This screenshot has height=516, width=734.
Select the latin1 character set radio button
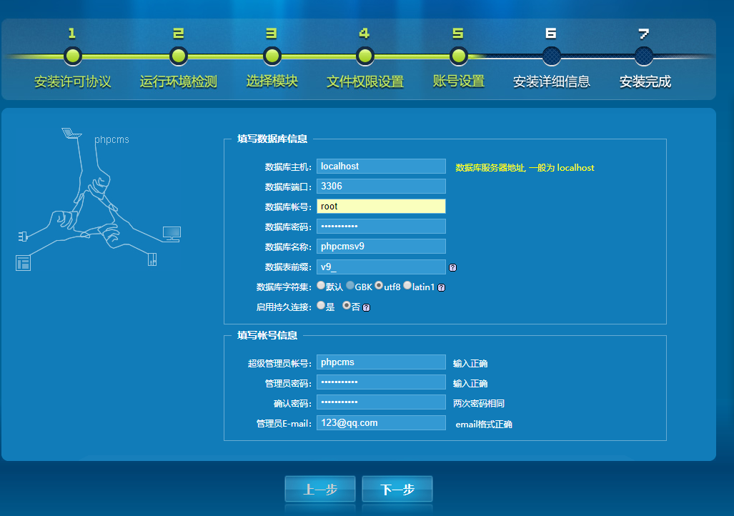click(x=407, y=285)
